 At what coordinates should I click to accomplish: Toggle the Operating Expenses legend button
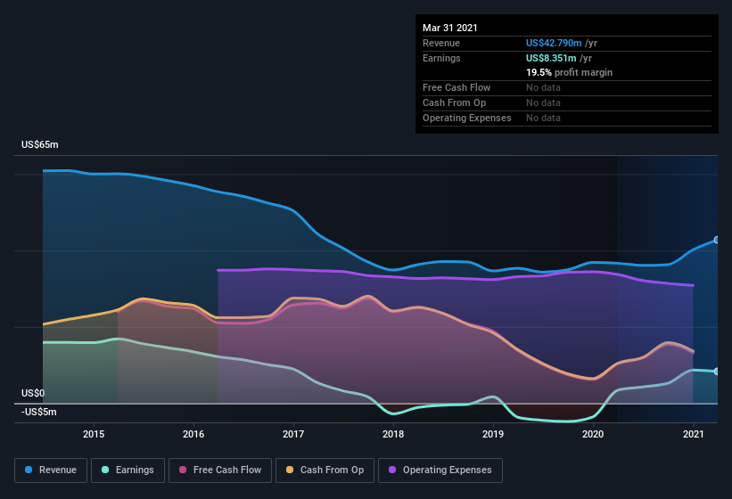click(440, 470)
